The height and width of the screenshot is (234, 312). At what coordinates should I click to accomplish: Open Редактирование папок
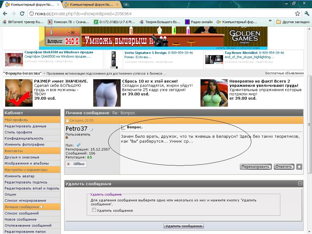[25, 232]
